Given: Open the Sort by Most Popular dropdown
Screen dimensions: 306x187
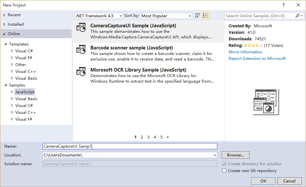Looking at the screenshot, I should tap(166, 16).
